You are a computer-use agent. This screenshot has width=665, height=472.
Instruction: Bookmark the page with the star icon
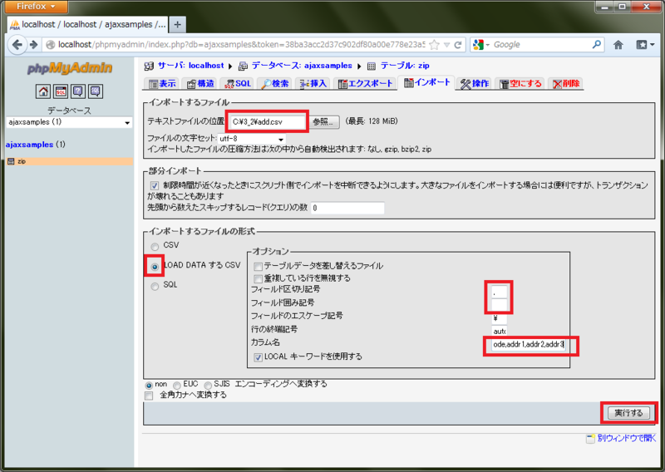(x=434, y=45)
